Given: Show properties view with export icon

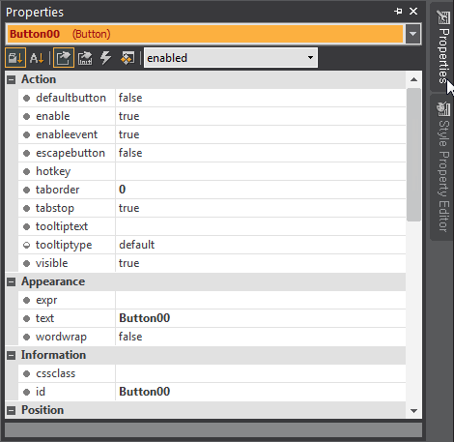Looking at the screenshot, I should (64, 58).
